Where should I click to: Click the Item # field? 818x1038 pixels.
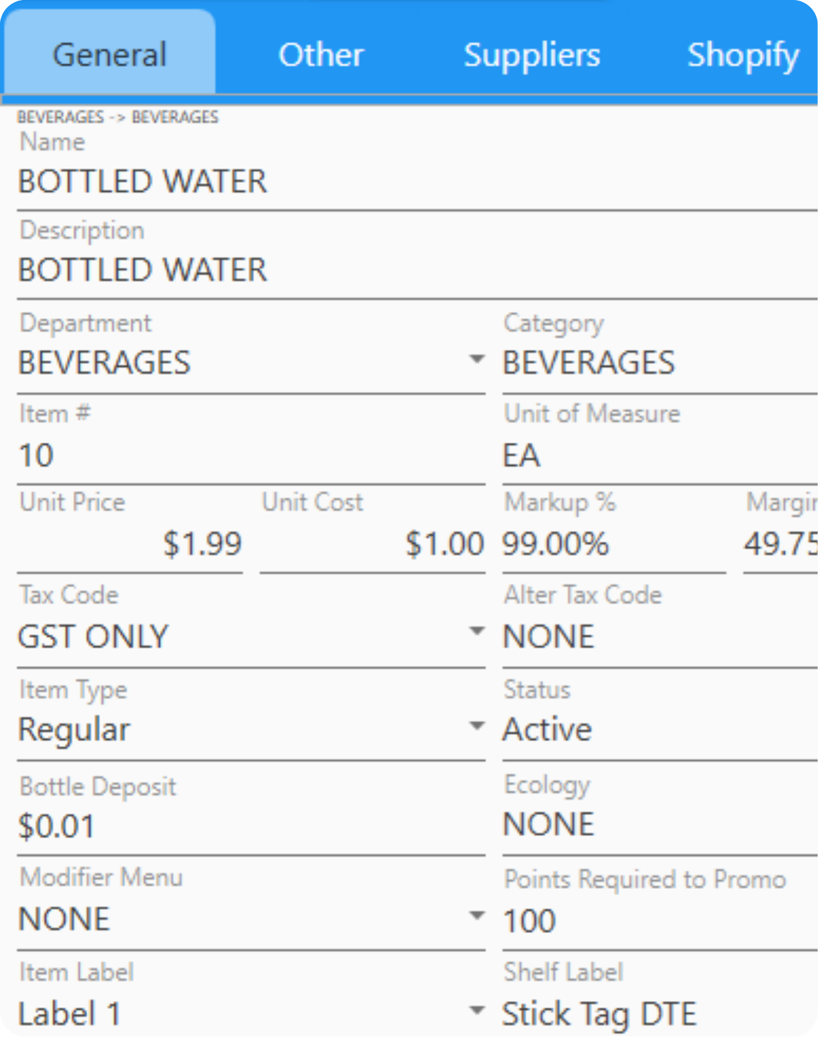pyautogui.click(x=250, y=455)
